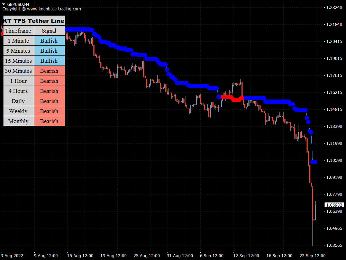The image size is (346, 260).
Task: Click Bearish signal for 1 Hour
Action: [49, 81]
